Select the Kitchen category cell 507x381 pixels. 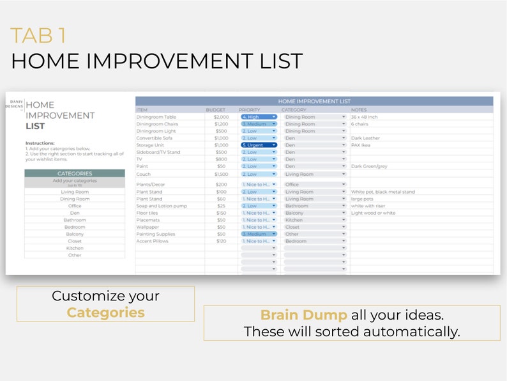[75, 248]
